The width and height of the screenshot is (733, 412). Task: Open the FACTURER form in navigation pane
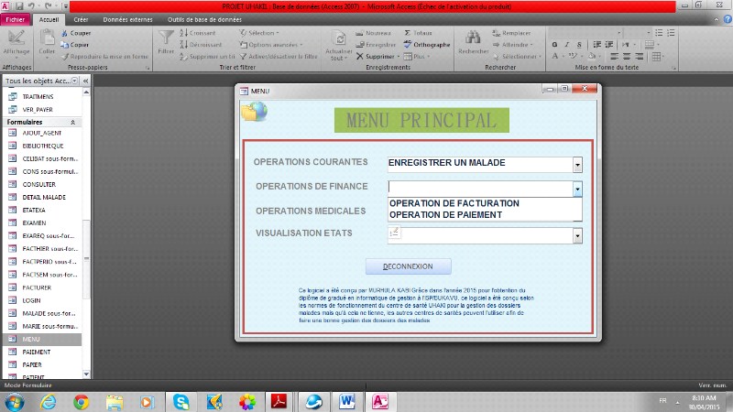point(37,287)
